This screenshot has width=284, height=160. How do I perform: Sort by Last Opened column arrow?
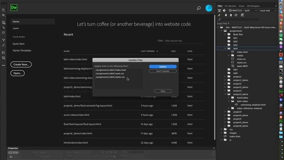pyautogui.click(x=157, y=52)
